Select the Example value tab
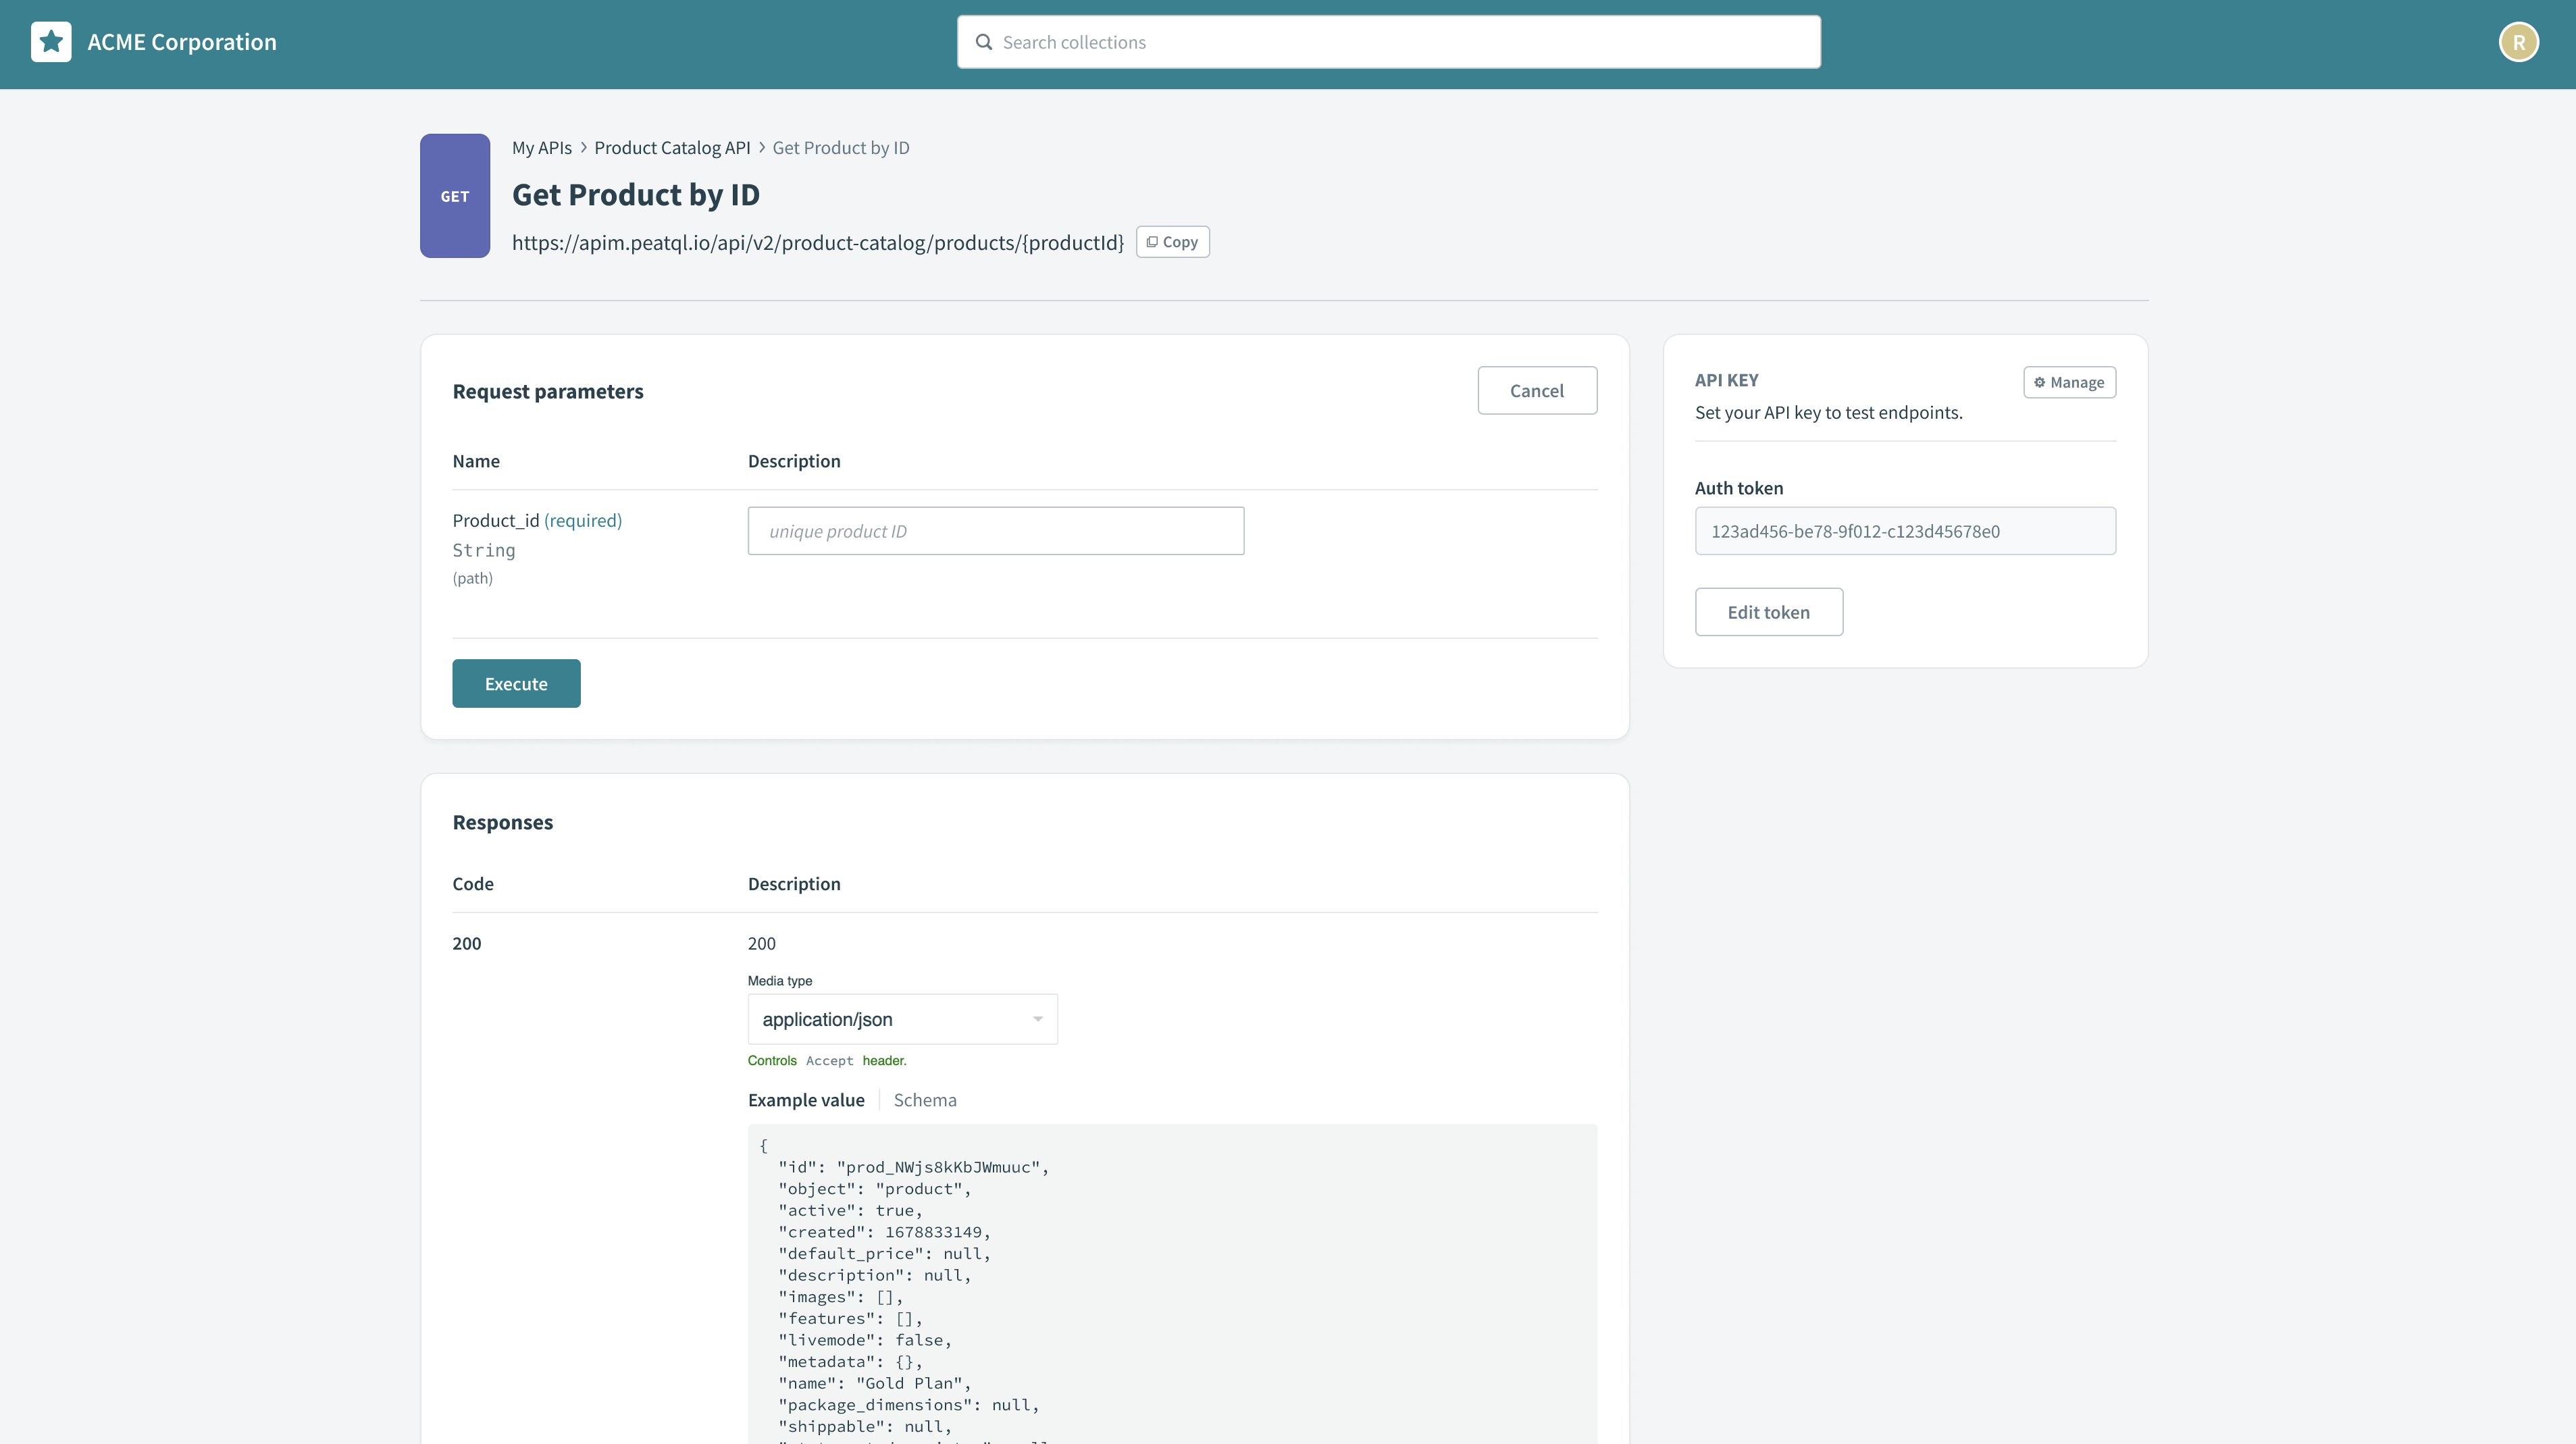This screenshot has width=2576, height=1444. [x=806, y=1100]
